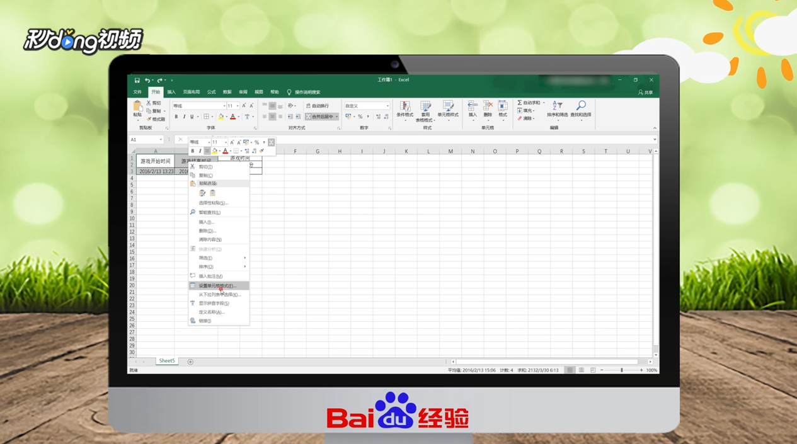Click format painter brush in mini toolbar

point(262,151)
